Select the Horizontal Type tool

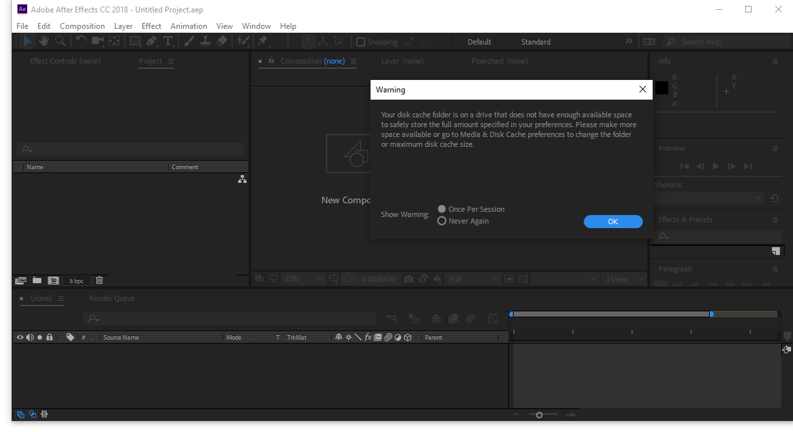[168, 41]
